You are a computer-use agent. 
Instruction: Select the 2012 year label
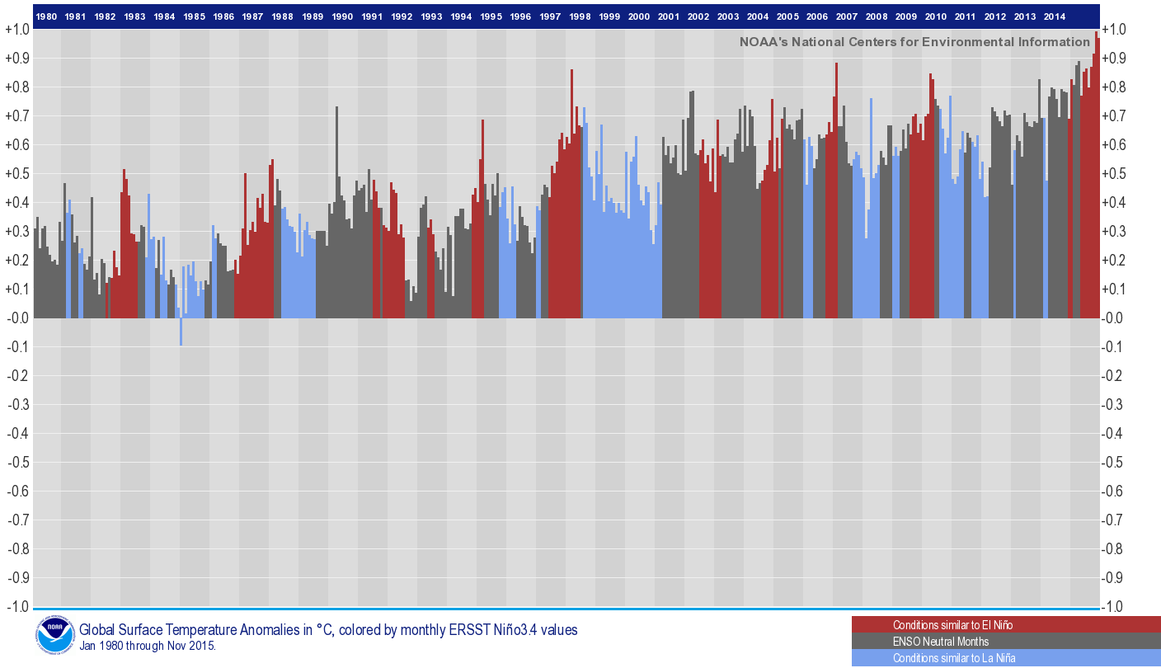coord(995,16)
